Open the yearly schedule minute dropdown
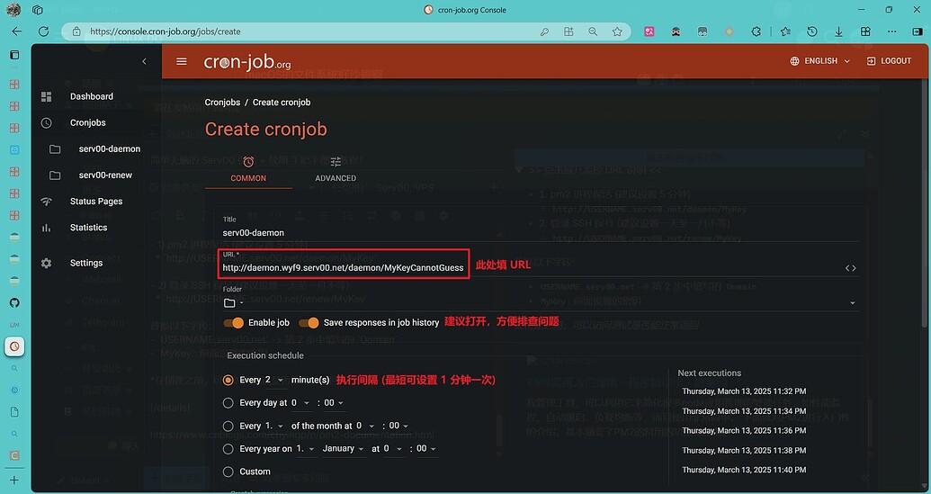This screenshot has height=494, width=931. click(x=426, y=449)
